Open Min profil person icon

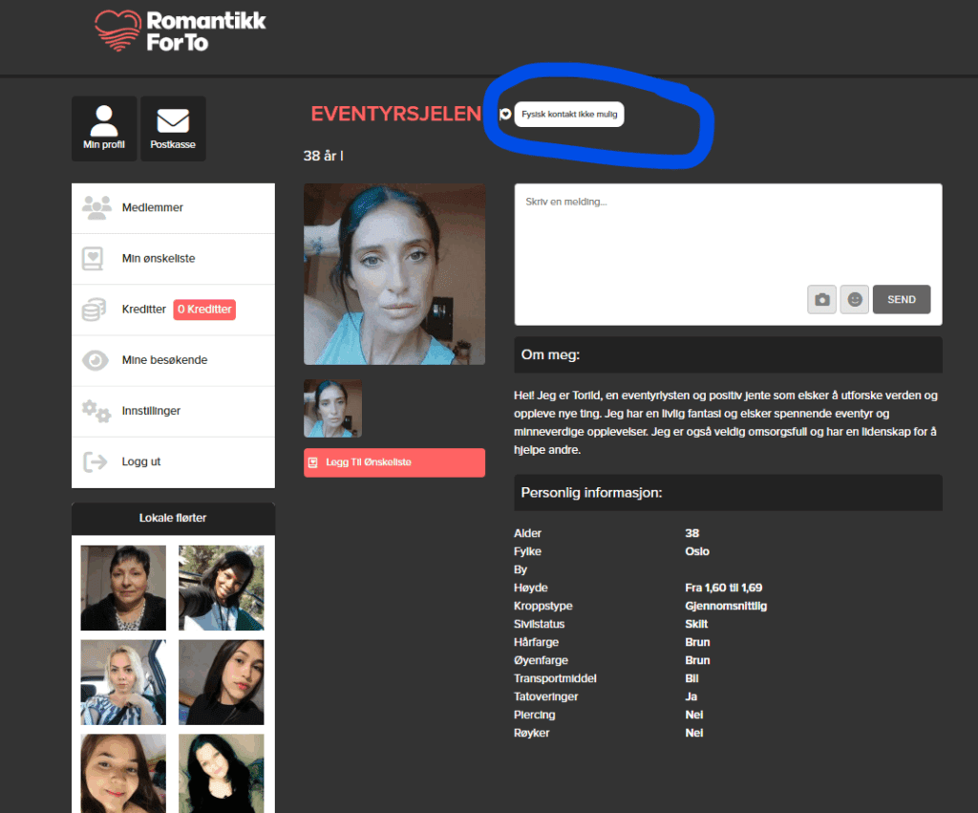click(x=104, y=120)
